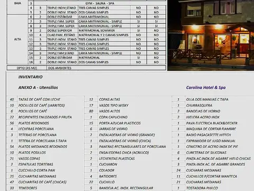Select cell 'TRIPLE FAM.STAND' in room 14
This screenshot has width=254, height=191.
tap(62, 53)
